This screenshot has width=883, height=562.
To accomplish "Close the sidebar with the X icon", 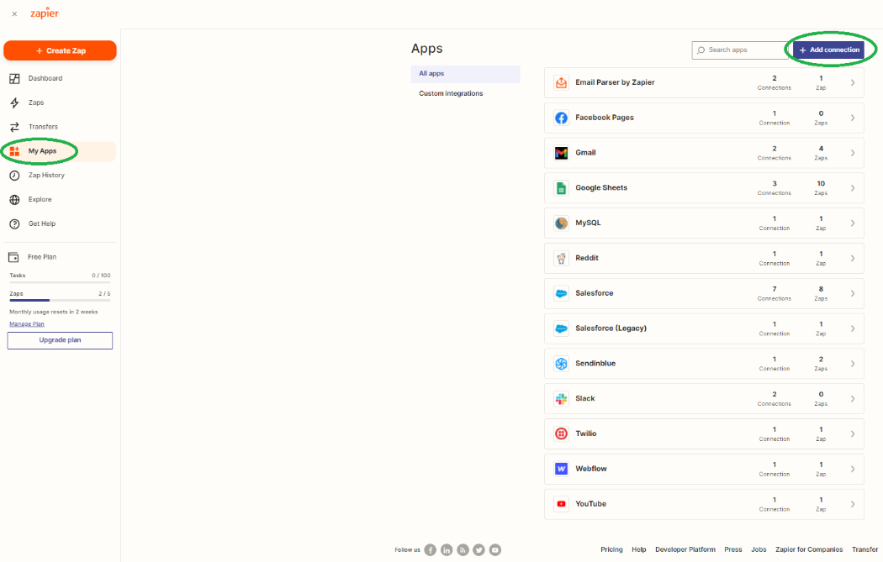I will point(14,14).
